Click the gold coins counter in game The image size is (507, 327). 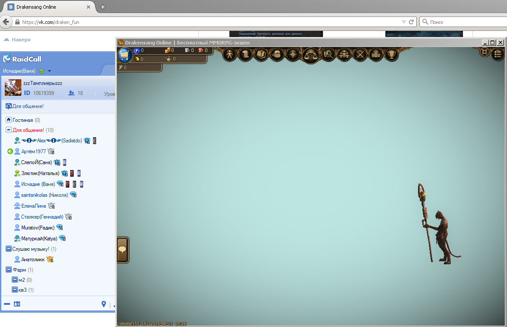169,51
